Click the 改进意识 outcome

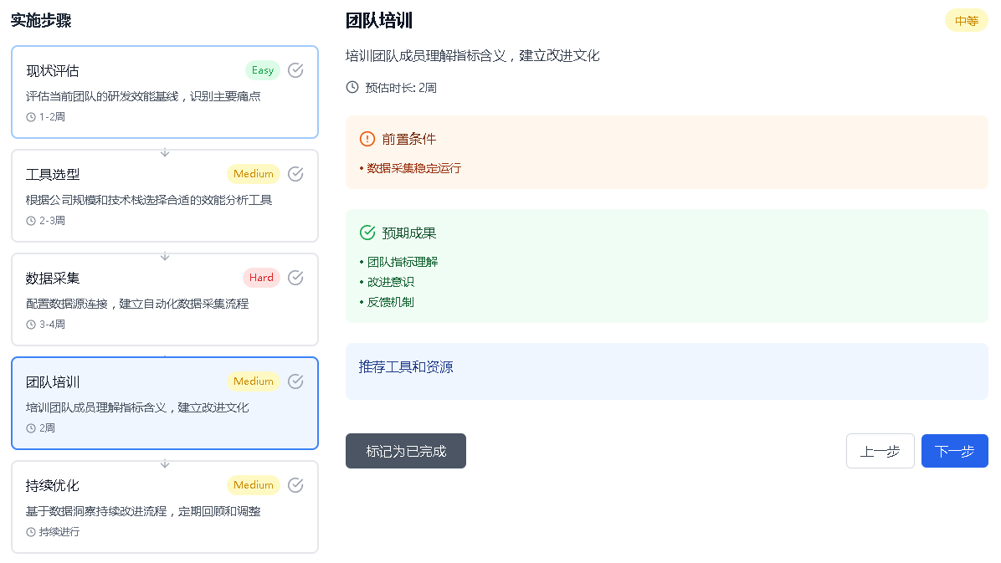(x=391, y=282)
